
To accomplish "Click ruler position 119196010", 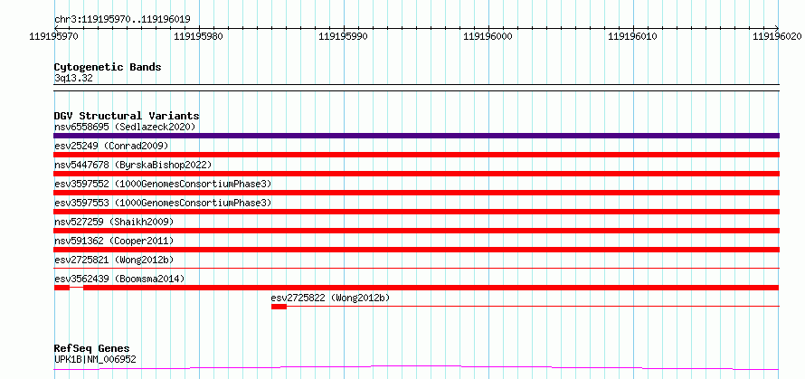I will [x=632, y=36].
